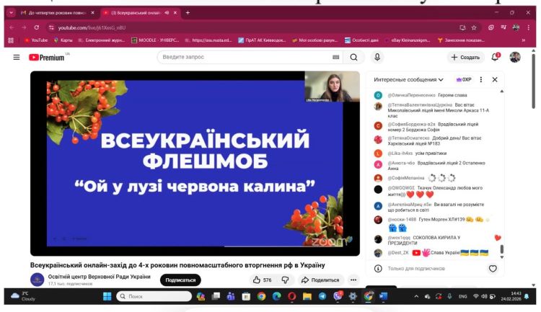
Task: Switch ENG keyboard language indicator
Action: click(462, 296)
